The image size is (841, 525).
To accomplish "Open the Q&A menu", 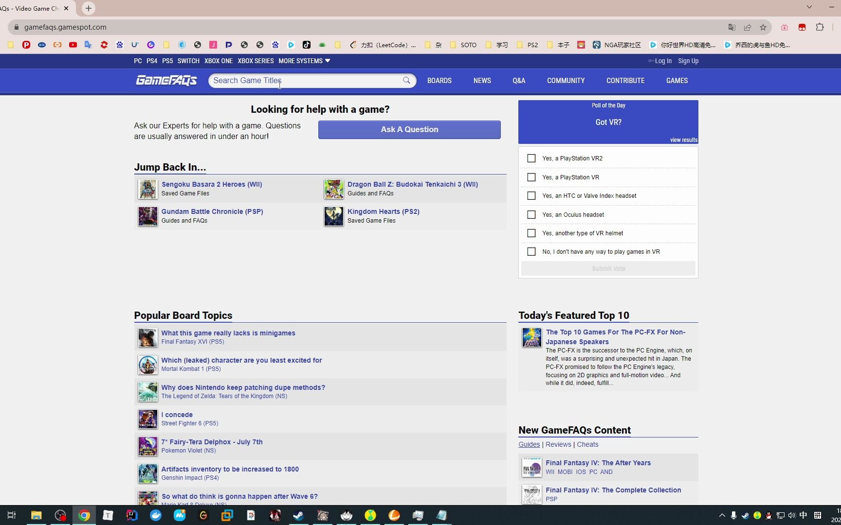I will [x=519, y=81].
